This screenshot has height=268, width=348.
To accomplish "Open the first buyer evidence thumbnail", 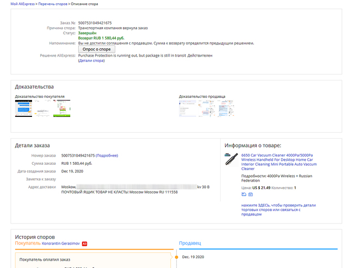I will pos(23,108).
